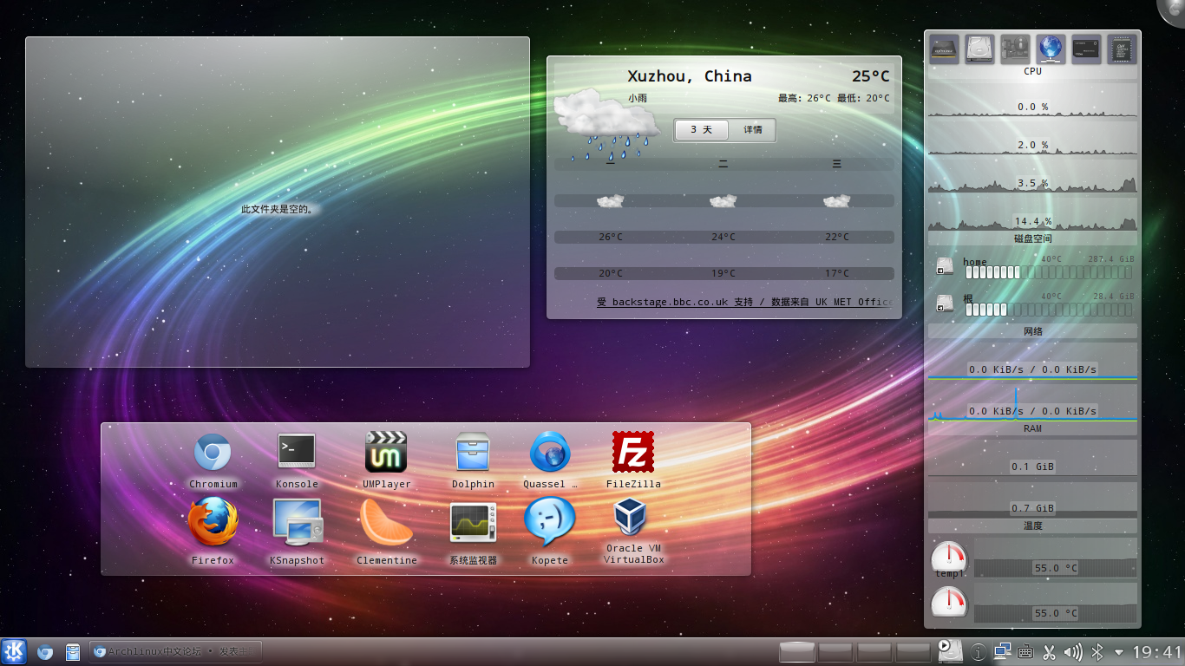The image size is (1185, 666).
Task: Open the 系统监视器 desktop icon
Action: [473, 523]
